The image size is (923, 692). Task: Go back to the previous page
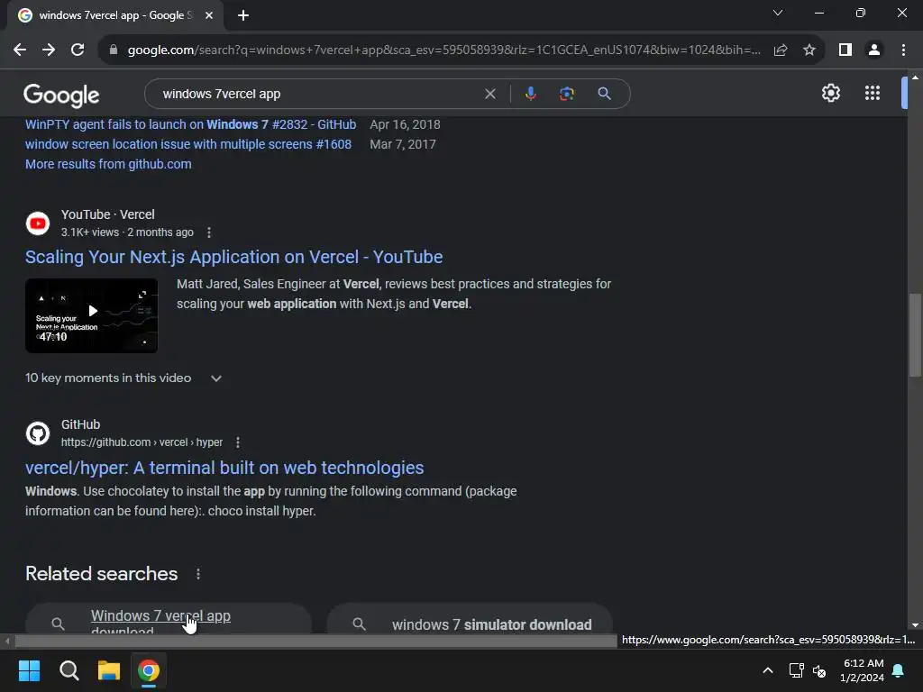tap(20, 50)
